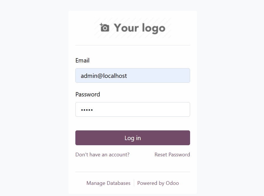Open Manage Databases
The width and height of the screenshot is (264, 196).
point(108,183)
